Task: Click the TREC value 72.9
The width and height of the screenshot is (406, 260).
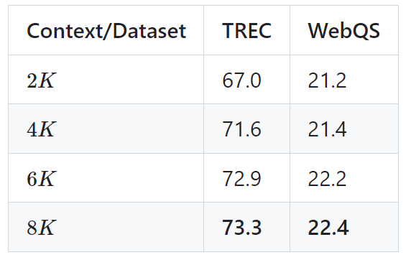Action: tap(241, 179)
